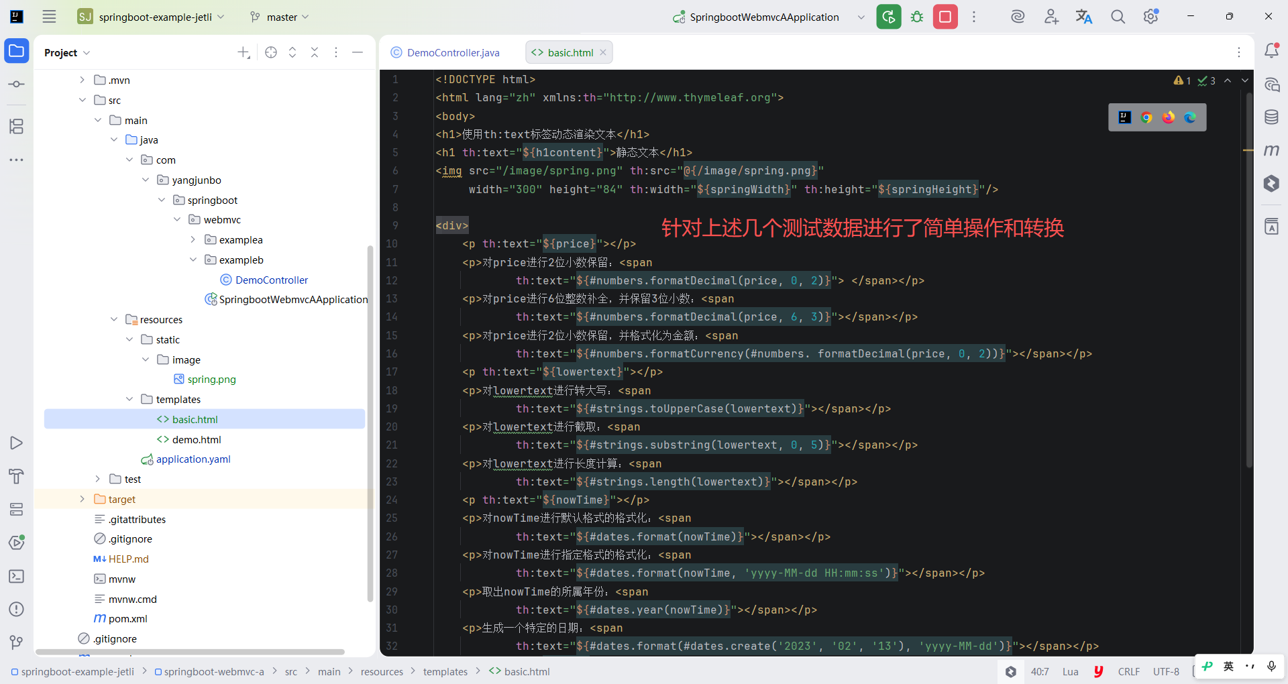Open the Structure tool window icon
Screen dimensions: 1288x684
tap(17, 126)
